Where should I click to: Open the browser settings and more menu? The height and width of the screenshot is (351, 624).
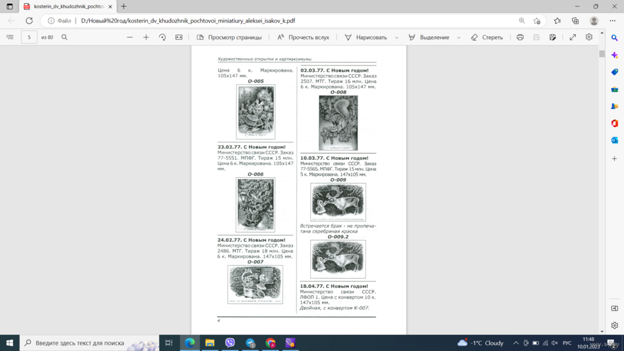coord(613,21)
